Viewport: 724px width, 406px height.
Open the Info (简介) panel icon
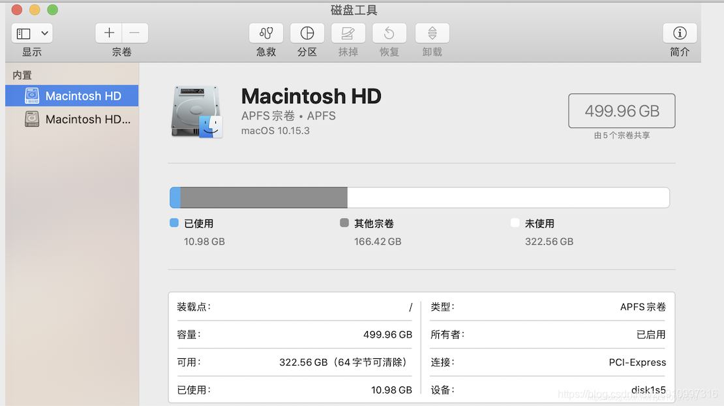[x=680, y=33]
